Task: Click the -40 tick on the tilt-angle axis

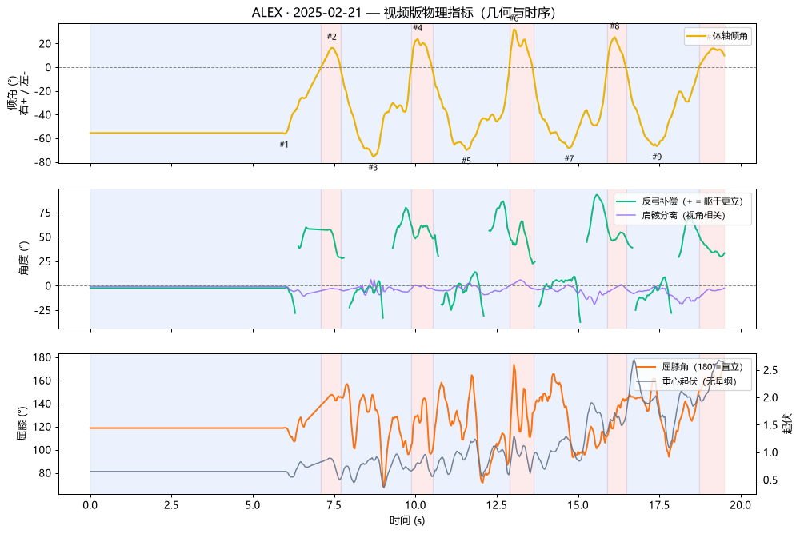Action: (x=43, y=115)
